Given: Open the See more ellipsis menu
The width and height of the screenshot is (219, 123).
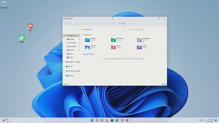Looking at the screenshot, I should (131, 23).
